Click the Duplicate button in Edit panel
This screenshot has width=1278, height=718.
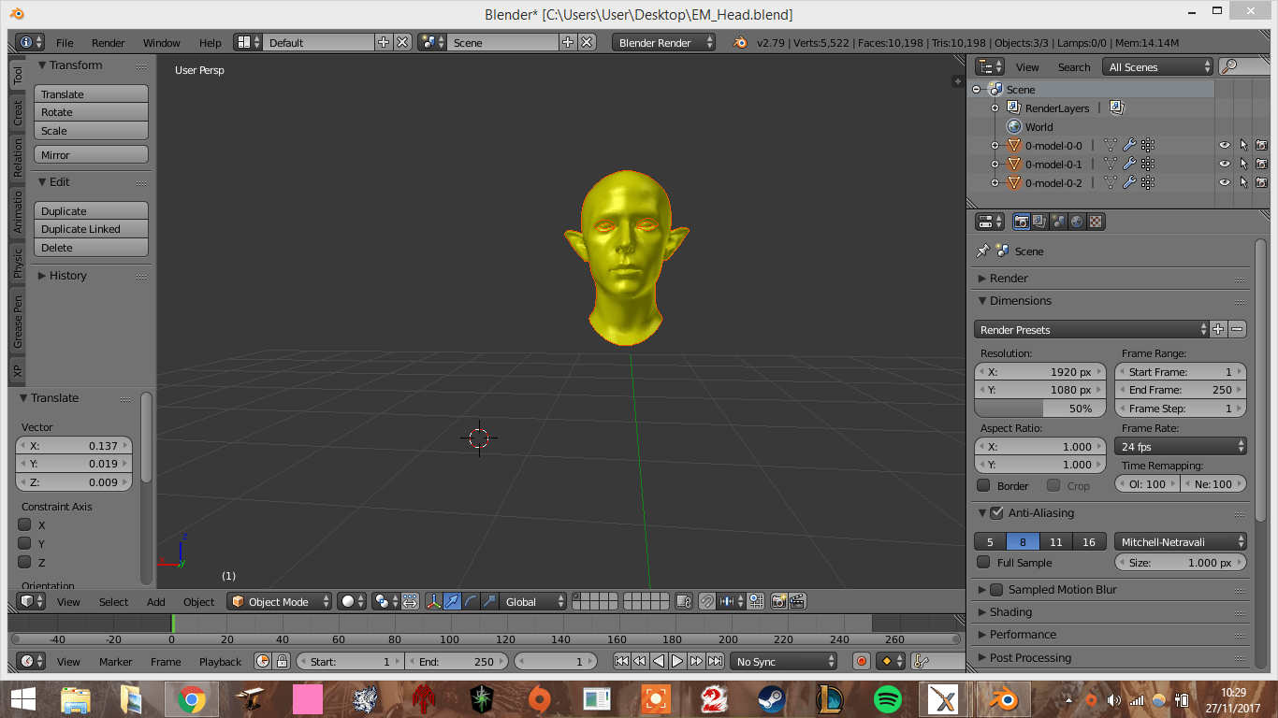tap(91, 210)
